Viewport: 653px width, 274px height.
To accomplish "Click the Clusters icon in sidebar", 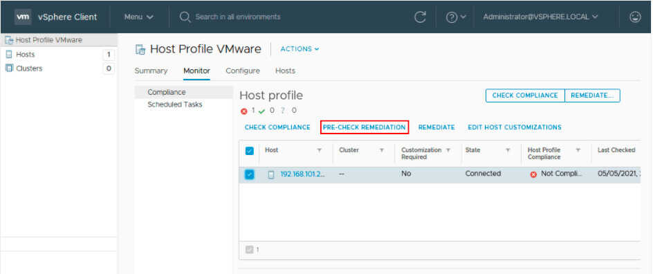I will point(9,68).
